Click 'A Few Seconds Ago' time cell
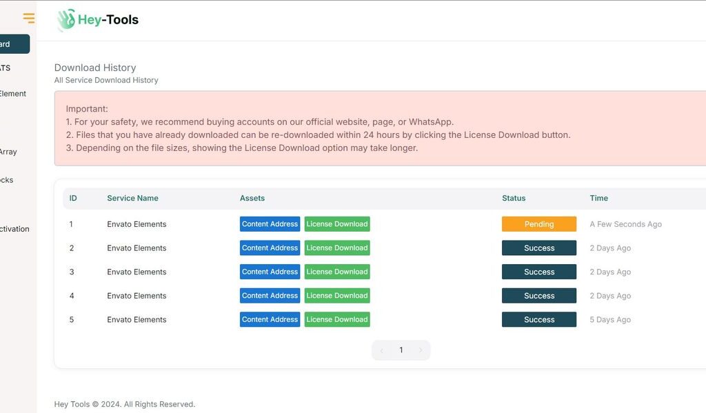 [626, 224]
